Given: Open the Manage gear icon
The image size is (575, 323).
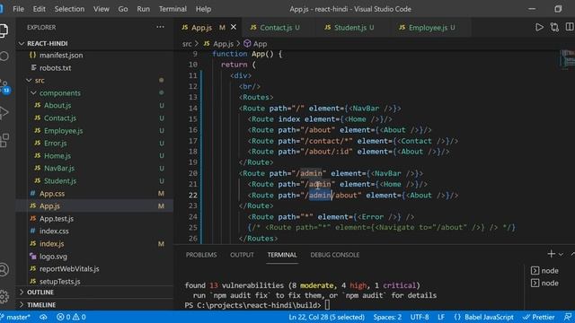Looking at the screenshot, I should pos(4,296).
